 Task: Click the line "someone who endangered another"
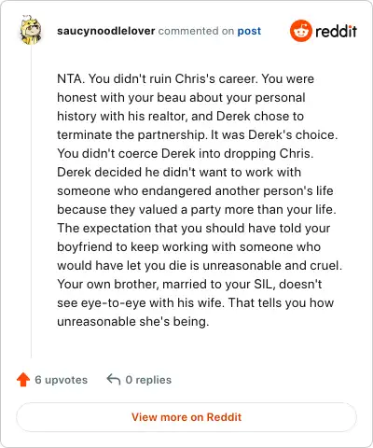coord(195,191)
